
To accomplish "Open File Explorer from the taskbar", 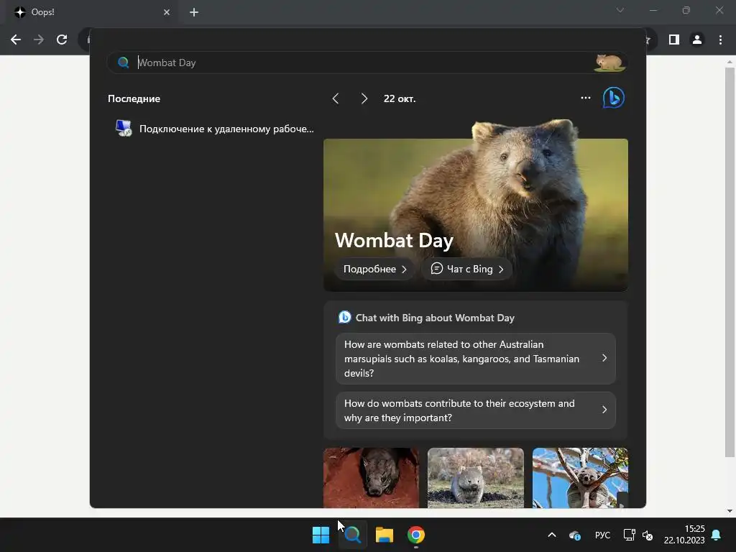I will point(385,535).
